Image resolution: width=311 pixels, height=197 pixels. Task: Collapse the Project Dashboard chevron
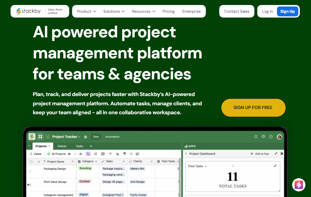(186, 154)
